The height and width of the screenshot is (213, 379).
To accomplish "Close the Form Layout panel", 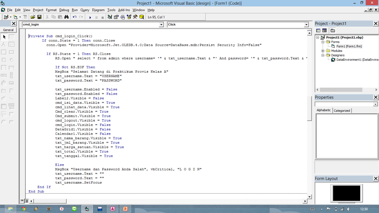I will (376, 179).
